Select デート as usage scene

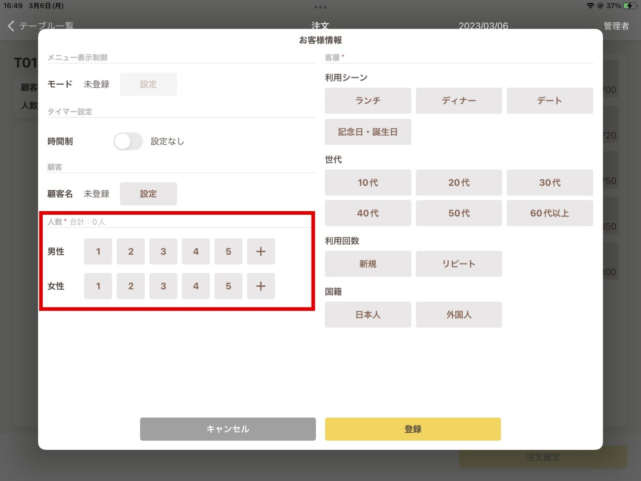(x=550, y=100)
